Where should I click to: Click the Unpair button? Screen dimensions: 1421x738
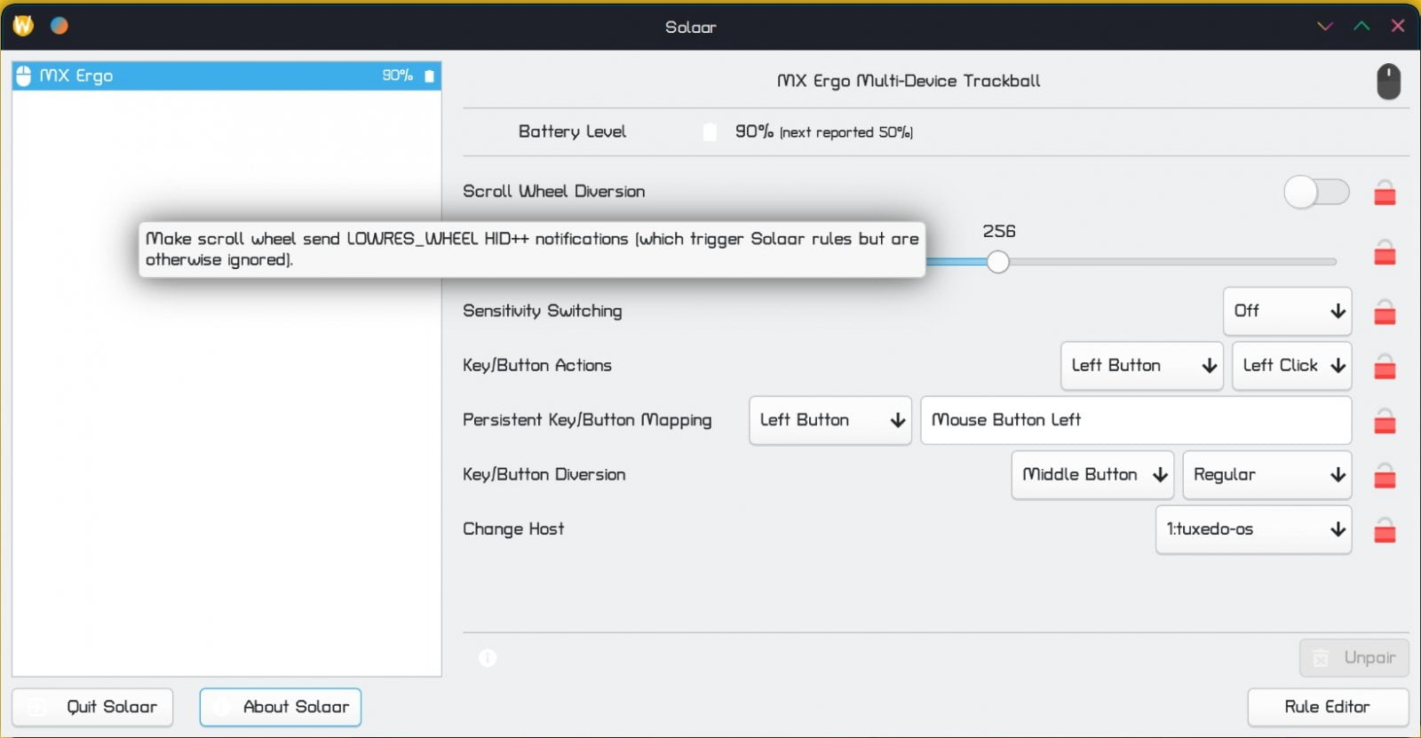coord(1354,658)
